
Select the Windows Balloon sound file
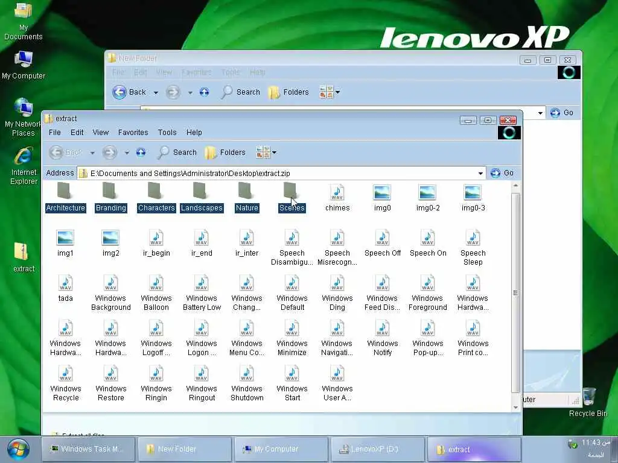156,293
